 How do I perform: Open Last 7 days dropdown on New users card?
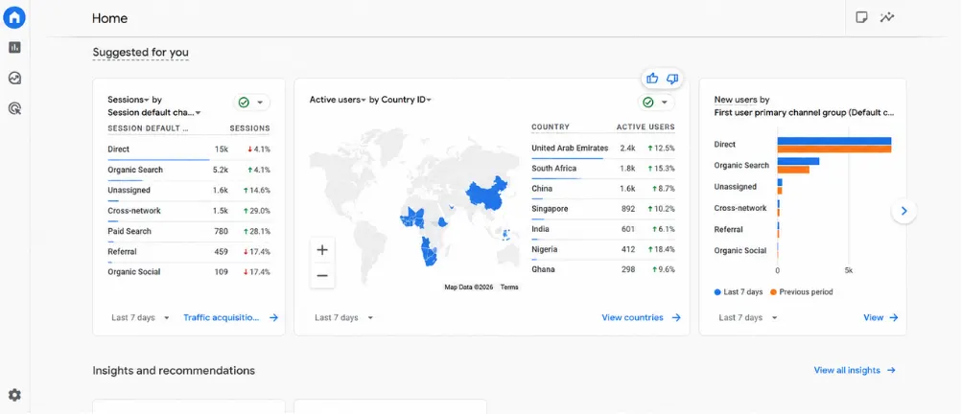(x=747, y=318)
